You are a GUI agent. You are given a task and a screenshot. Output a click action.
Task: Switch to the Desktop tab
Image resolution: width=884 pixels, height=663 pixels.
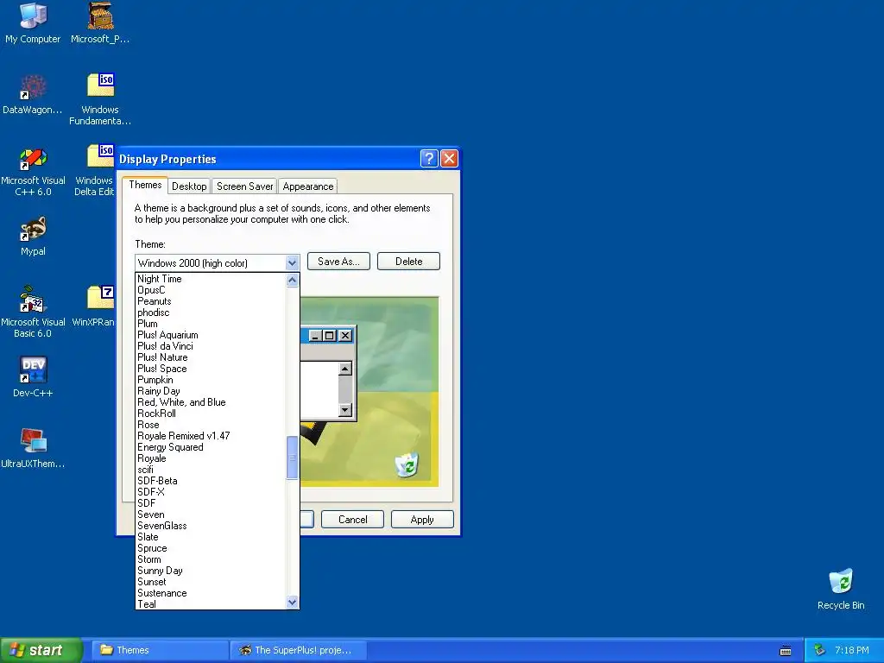point(189,186)
